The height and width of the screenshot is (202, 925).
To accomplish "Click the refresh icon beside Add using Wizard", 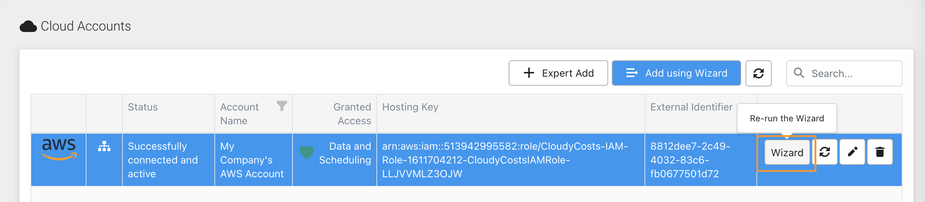I will (758, 73).
